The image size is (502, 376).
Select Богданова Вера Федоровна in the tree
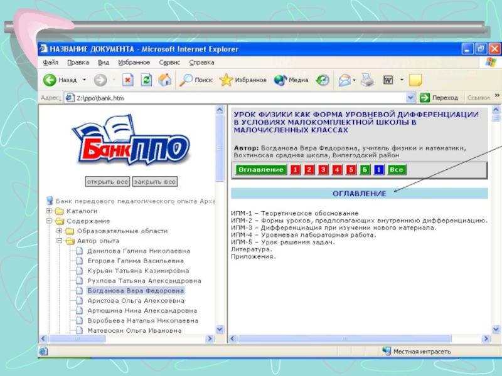[x=136, y=291]
